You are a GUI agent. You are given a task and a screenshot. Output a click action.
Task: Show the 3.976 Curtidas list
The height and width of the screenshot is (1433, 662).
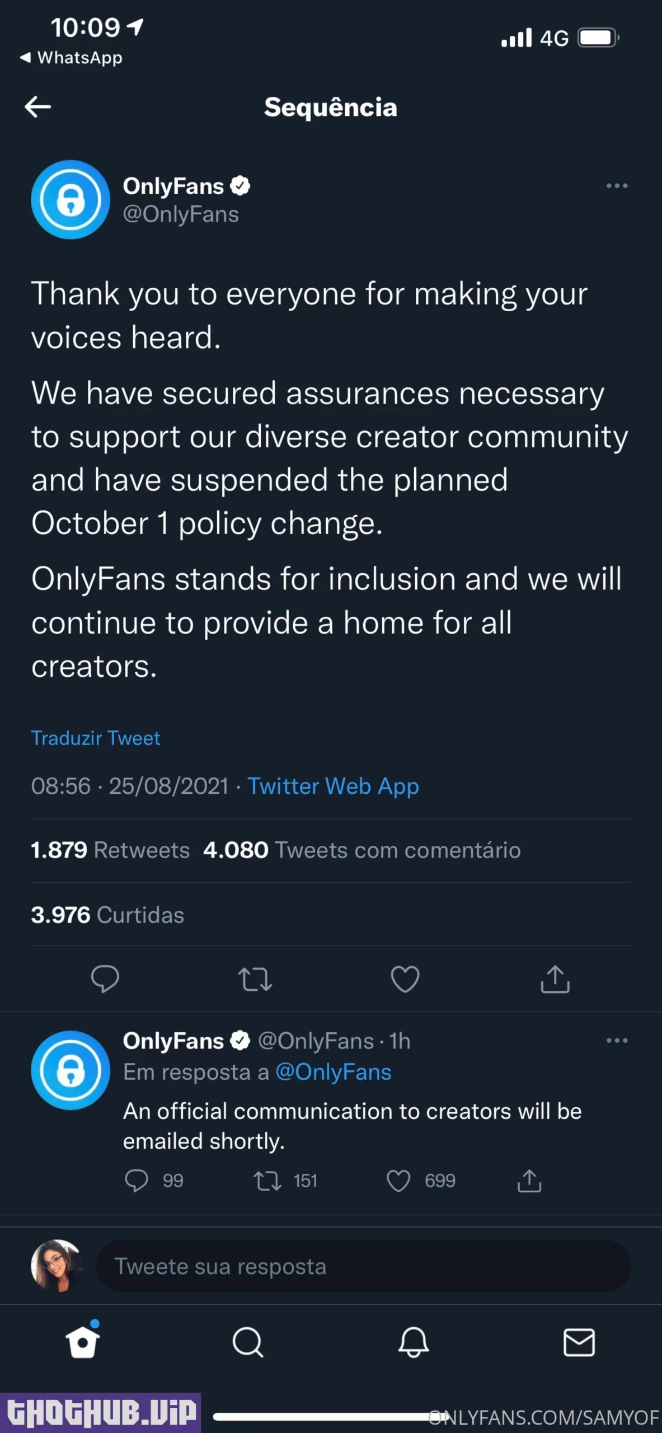click(x=107, y=915)
